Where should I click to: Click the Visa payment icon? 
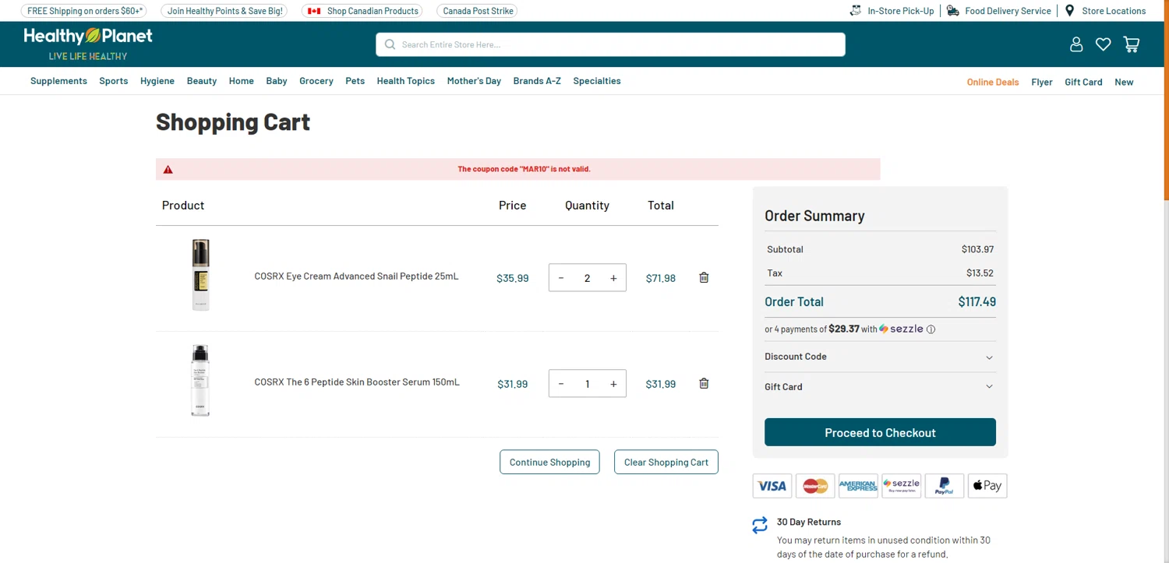point(772,486)
